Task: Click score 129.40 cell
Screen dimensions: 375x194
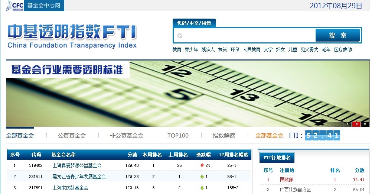Action: point(132,165)
